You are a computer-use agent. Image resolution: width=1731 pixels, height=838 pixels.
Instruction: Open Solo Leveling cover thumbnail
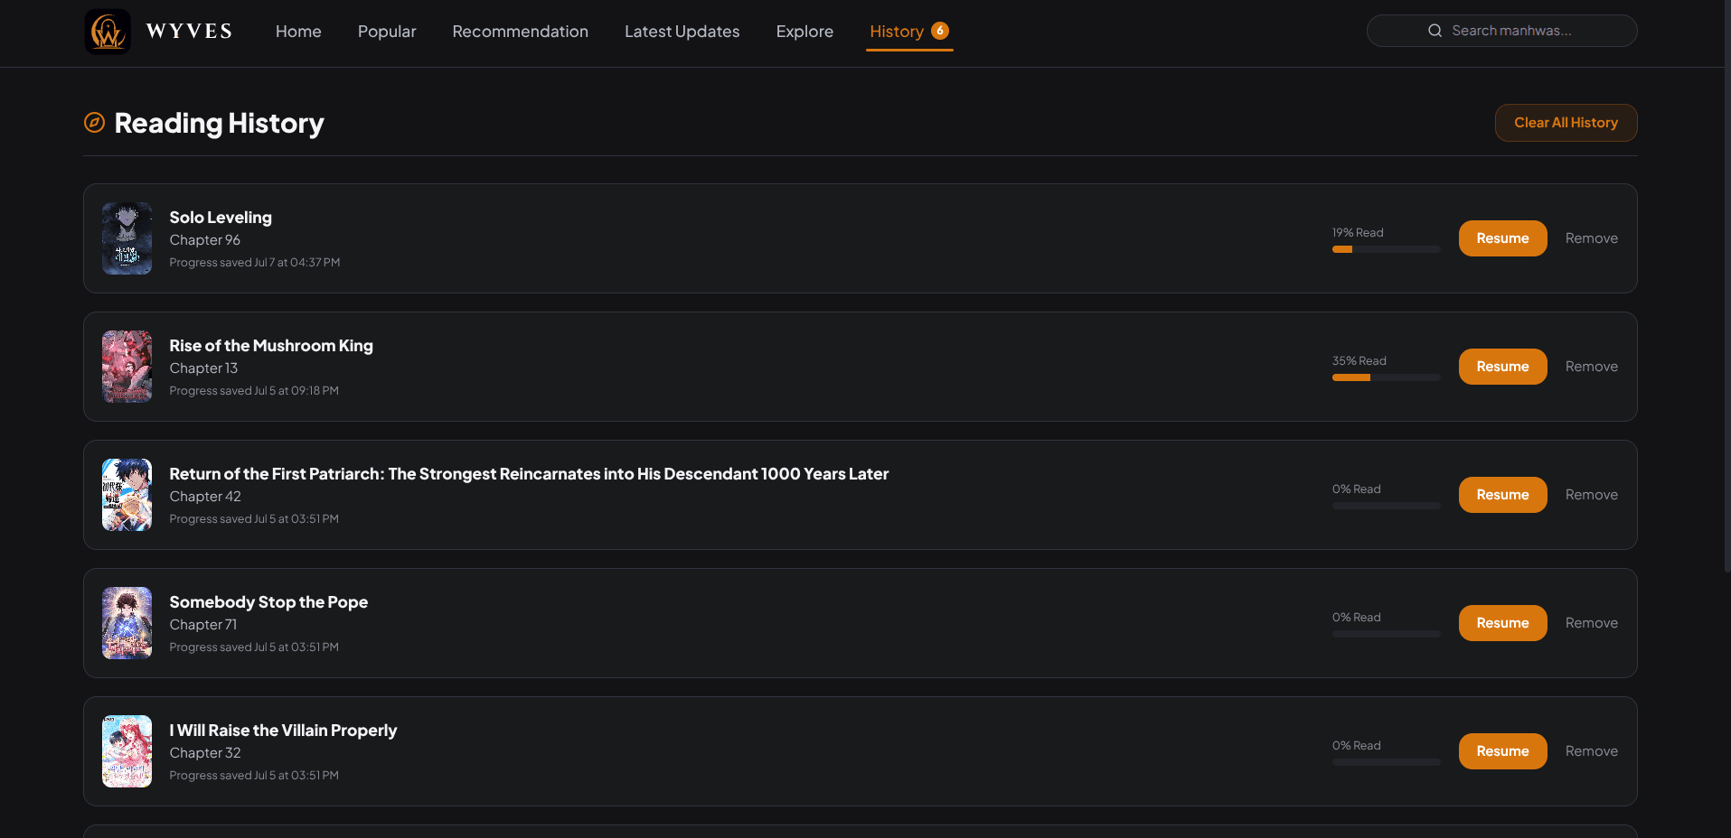click(127, 238)
